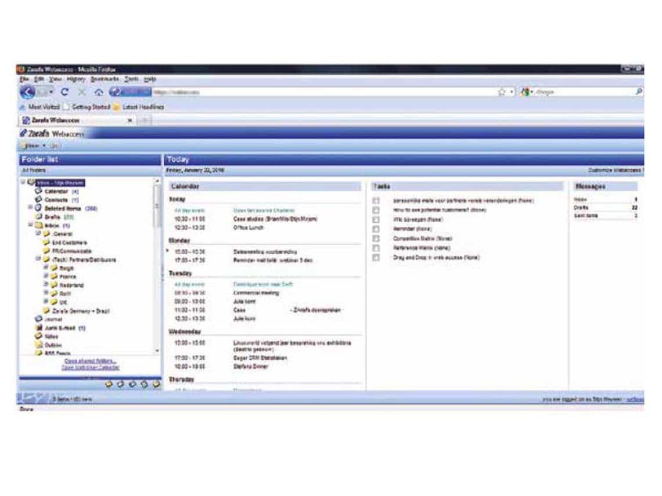Open a new browser tab button
This screenshot has height=496, width=662.
tap(144, 121)
